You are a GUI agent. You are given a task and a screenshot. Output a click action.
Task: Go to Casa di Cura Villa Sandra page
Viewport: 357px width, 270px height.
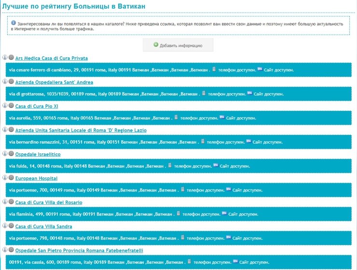coord(43,227)
